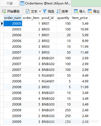Click prod_id BNBG03 in order 20008
Screen dimensions: 101x126
click(49, 104)
